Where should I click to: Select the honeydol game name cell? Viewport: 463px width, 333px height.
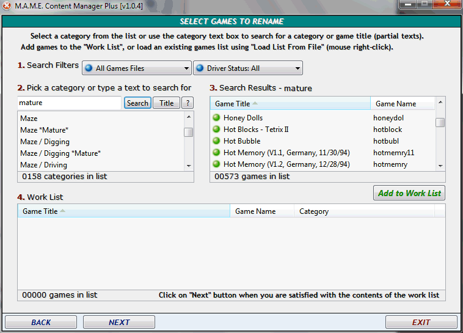pos(388,117)
